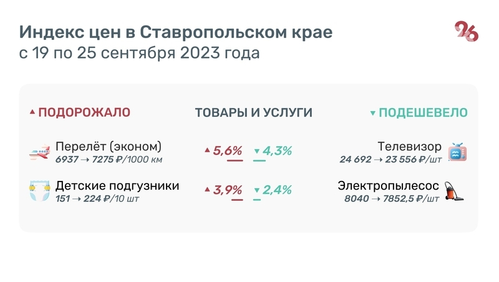Select the ПОДОРОЖАЛО heading
The height and width of the screenshot is (282, 499).
click(x=84, y=113)
